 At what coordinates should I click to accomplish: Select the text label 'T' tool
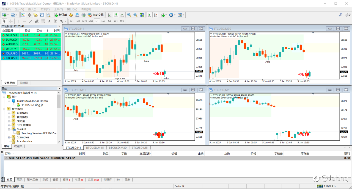[x=55, y=21]
